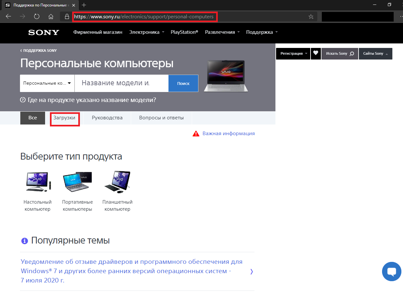Screen dimensions: 403x295
Task: Open PlayStation menu item
Action: [x=184, y=32]
